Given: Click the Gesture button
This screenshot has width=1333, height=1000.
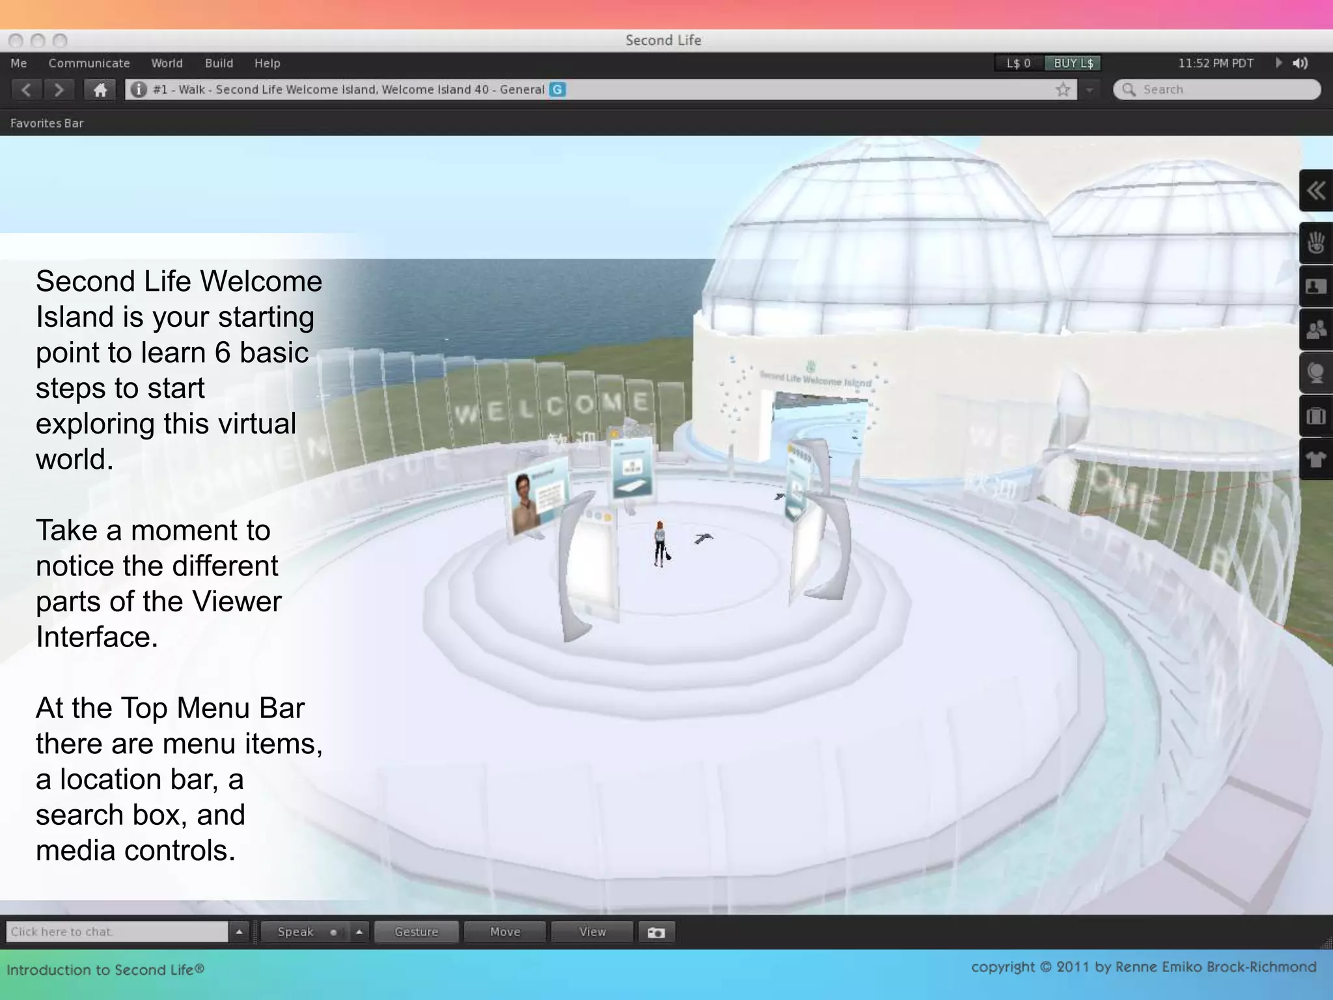Looking at the screenshot, I should pos(417,932).
